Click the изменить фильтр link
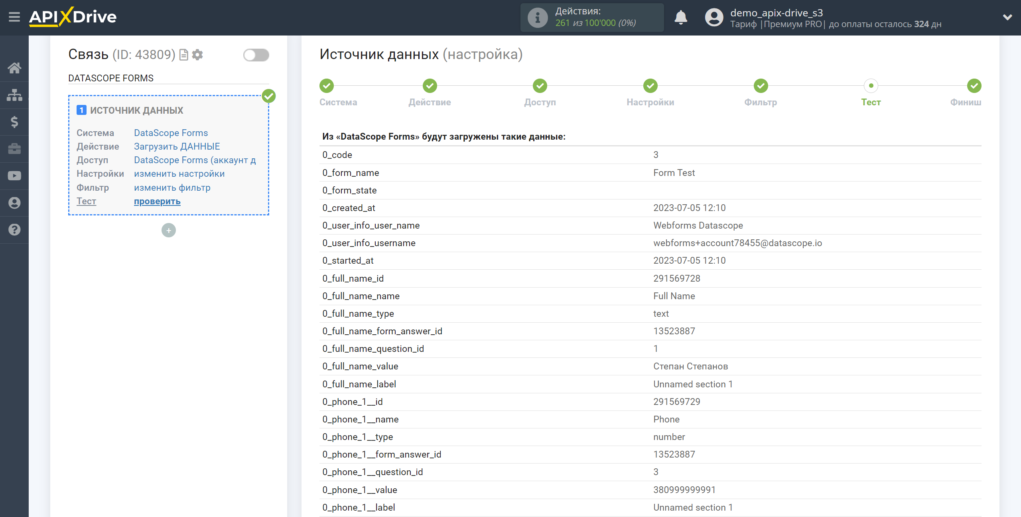This screenshot has width=1021, height=517. [172, 187]
